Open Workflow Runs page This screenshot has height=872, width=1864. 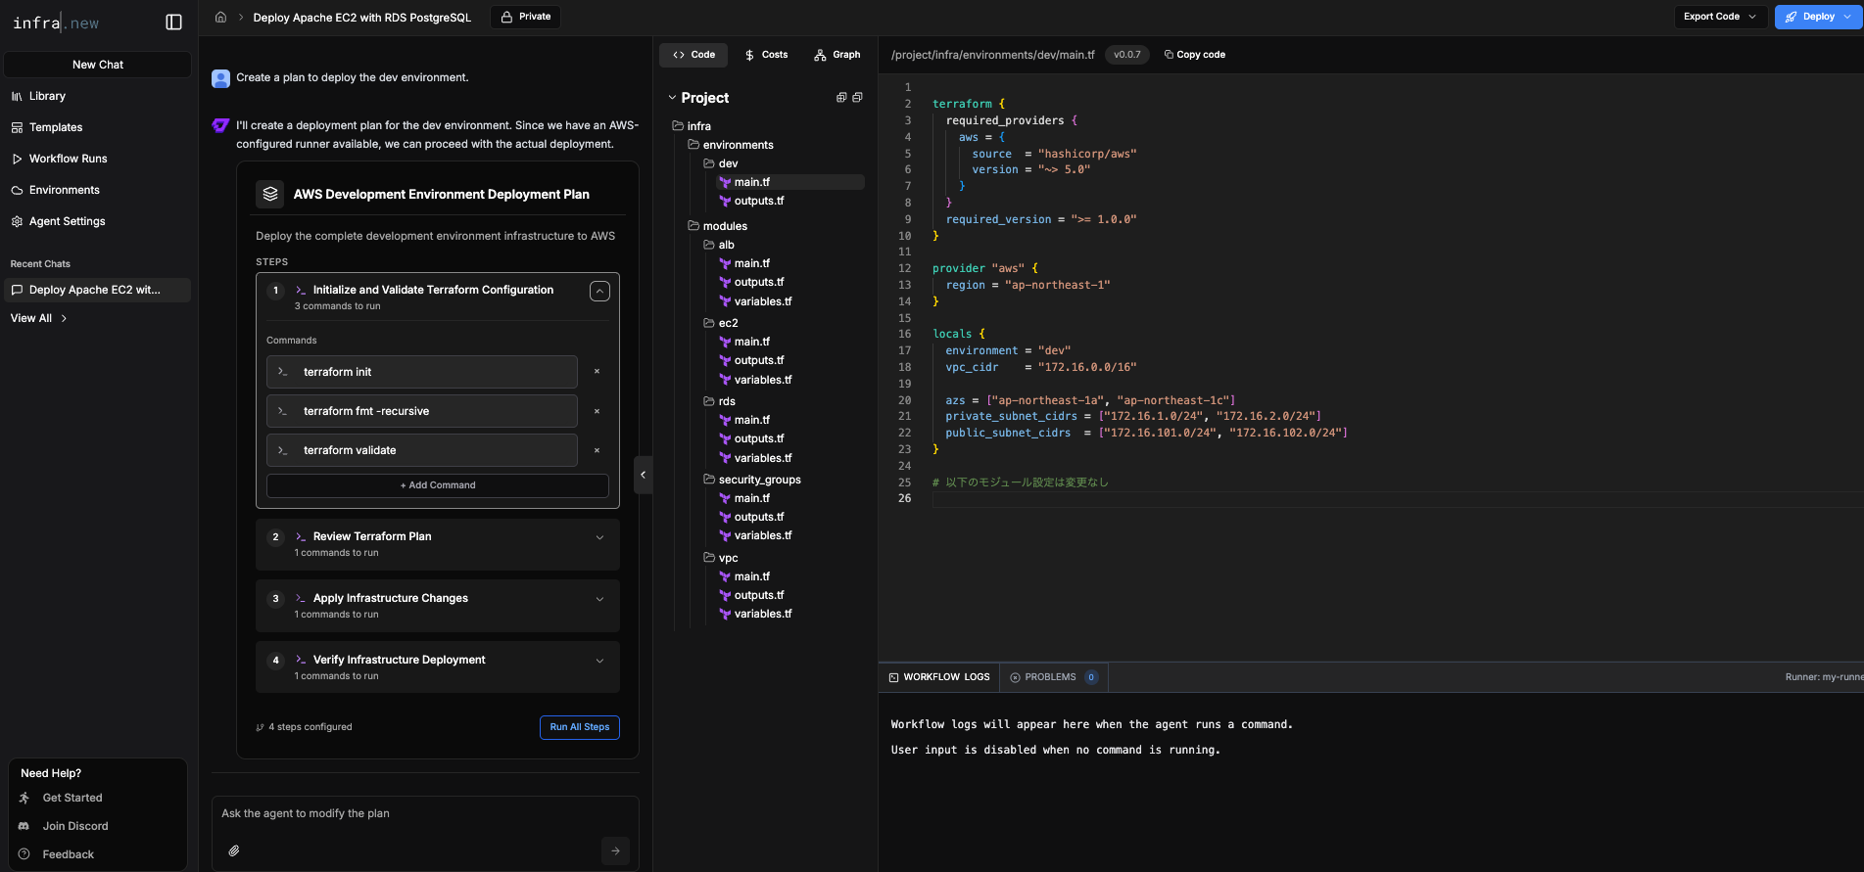click(68, 159)
